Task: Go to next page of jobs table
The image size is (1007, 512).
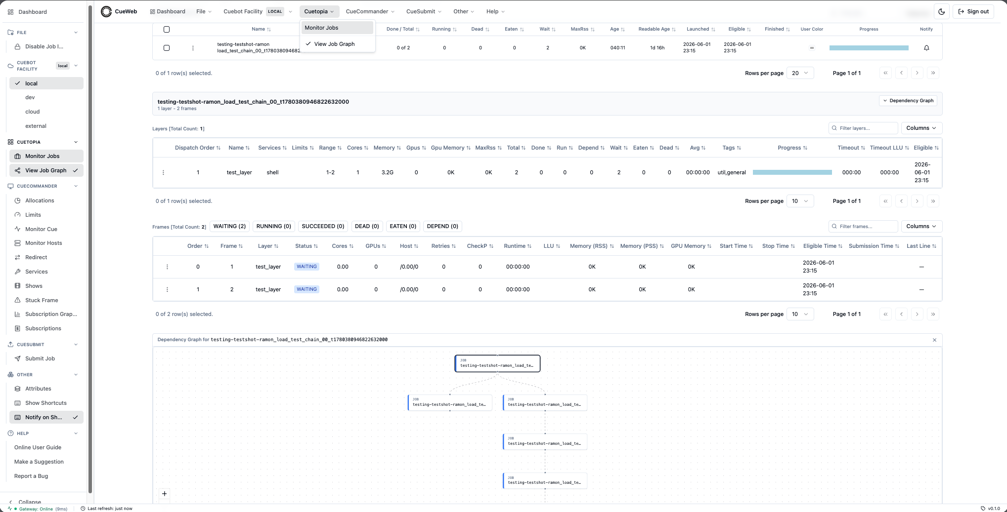Action: pyautogui.click(x=917, y=73)
